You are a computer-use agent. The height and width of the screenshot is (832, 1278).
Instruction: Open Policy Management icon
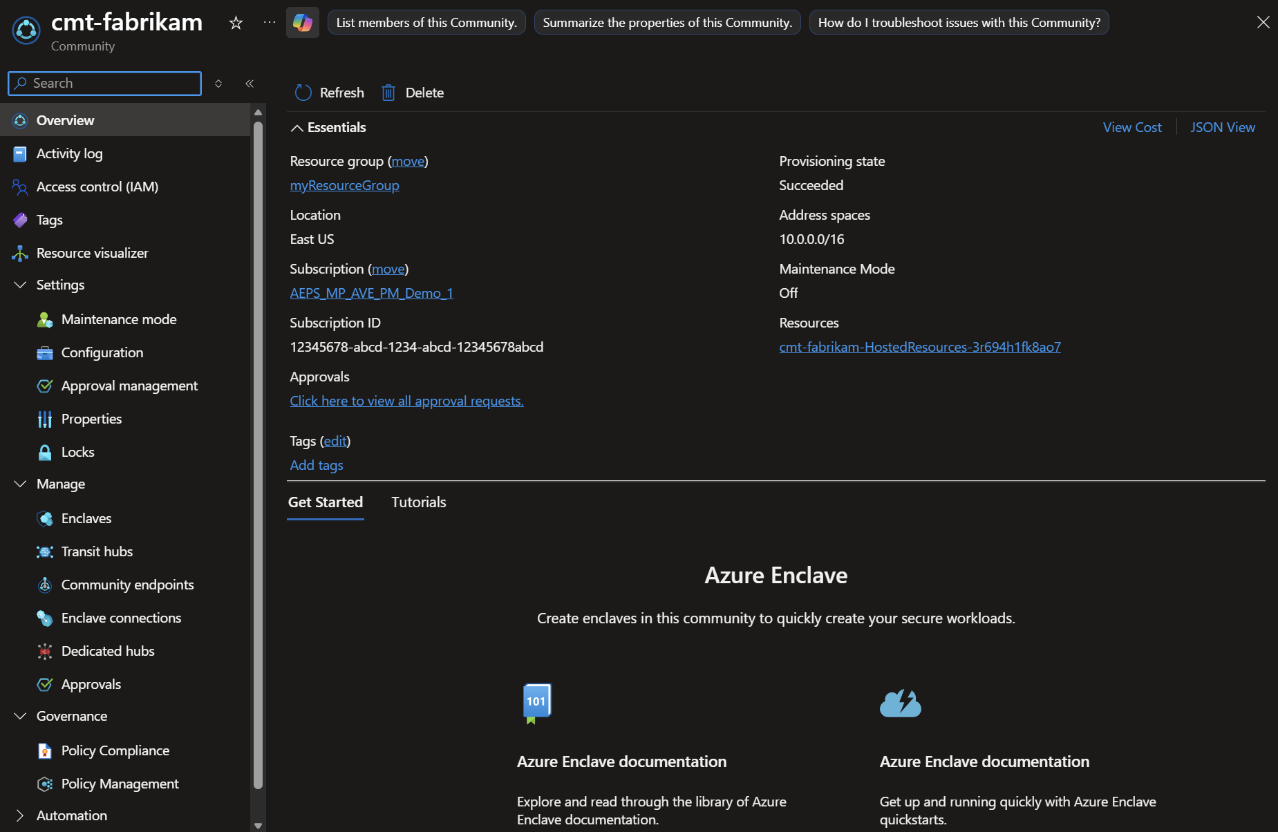45,784
